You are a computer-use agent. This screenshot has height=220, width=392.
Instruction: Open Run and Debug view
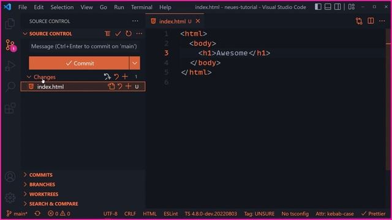point(10,66)
